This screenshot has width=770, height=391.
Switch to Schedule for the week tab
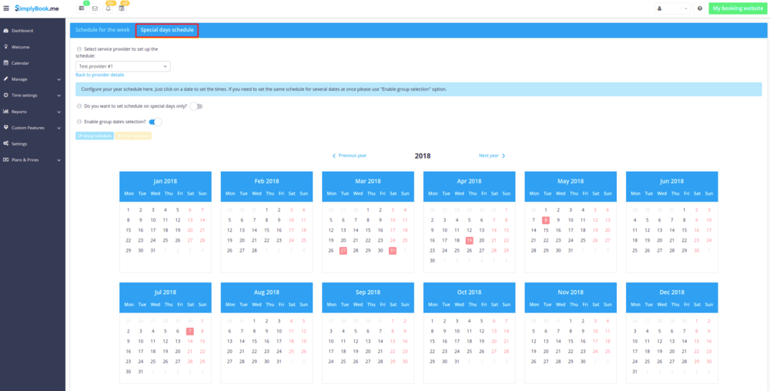point(102,30)
